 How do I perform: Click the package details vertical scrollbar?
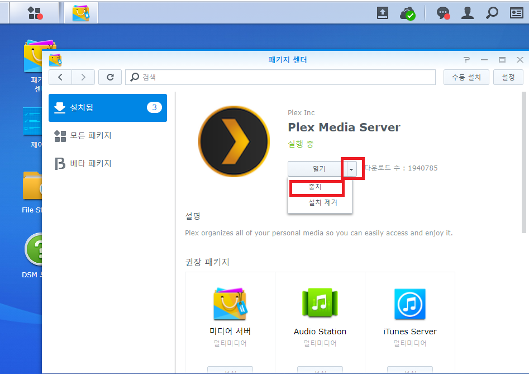523,162
